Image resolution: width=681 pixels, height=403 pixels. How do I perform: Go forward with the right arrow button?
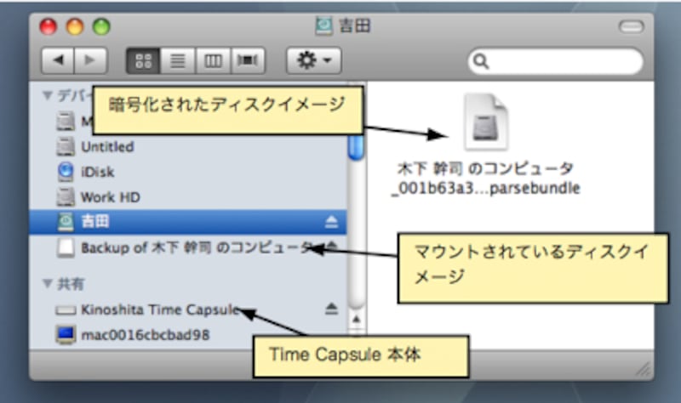coord(91,60)
